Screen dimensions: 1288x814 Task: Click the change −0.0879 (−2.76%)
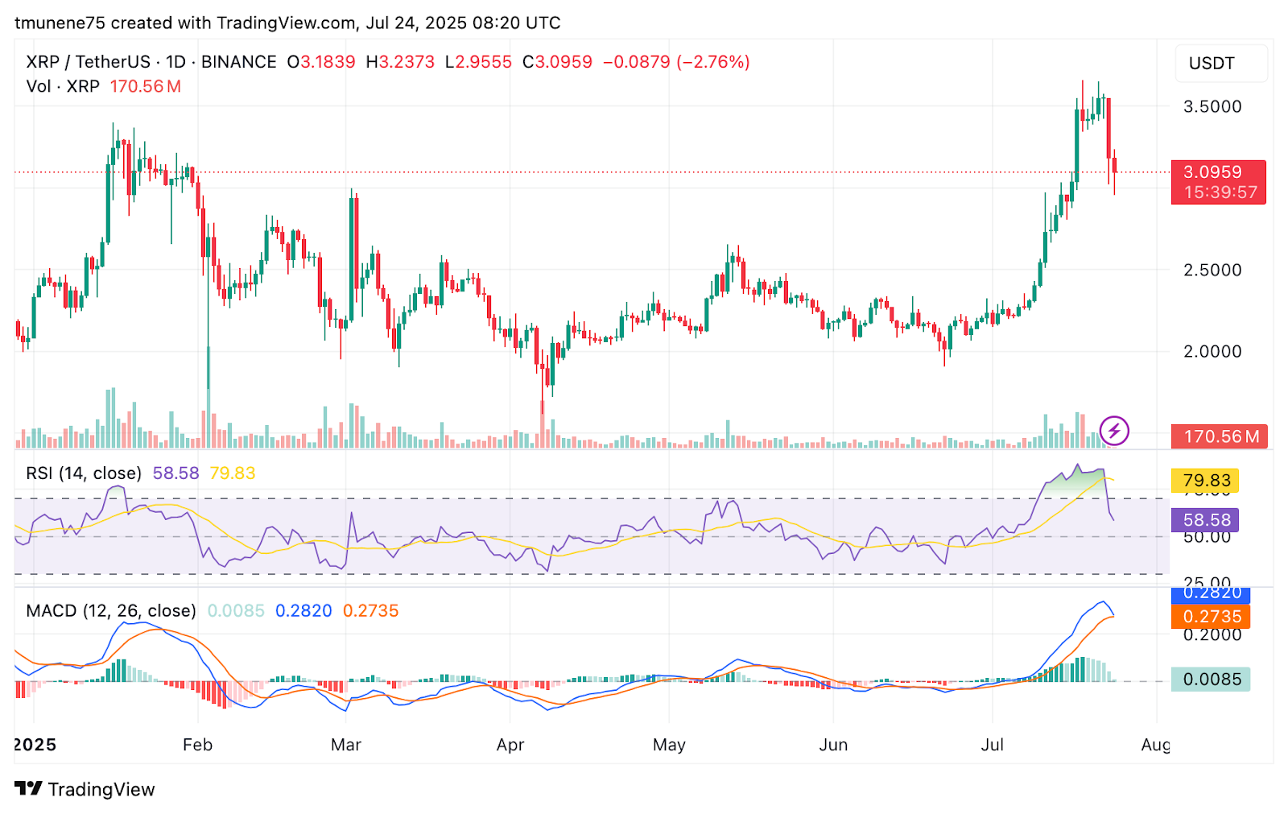pos(676,62)
